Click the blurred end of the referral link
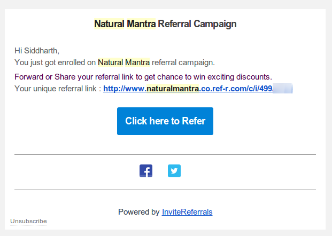Image resolution: width=332 pixels, height=236 pixels. (x=283, y=89)
